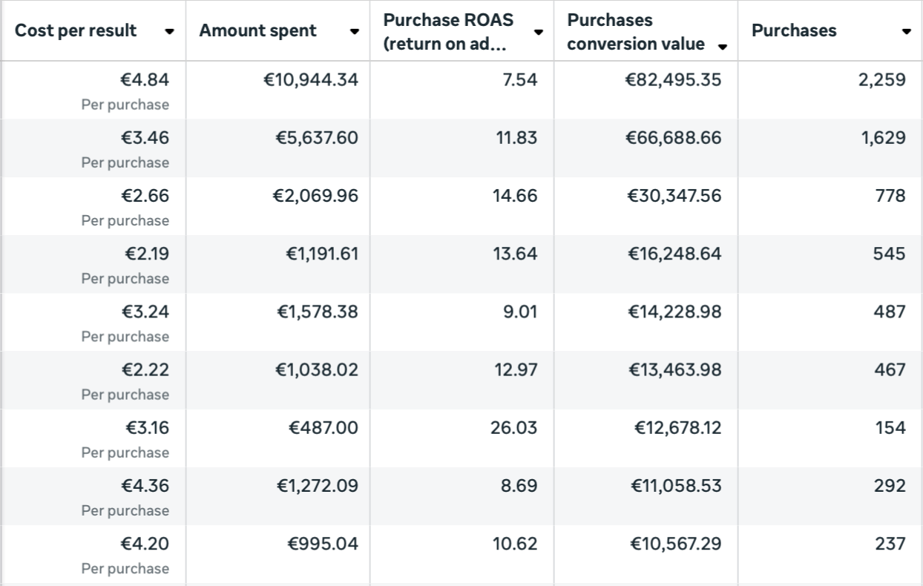
Task: Open the Amount spent column dropdown arrow
Action: pyautogui.click(x=355, y=32)
